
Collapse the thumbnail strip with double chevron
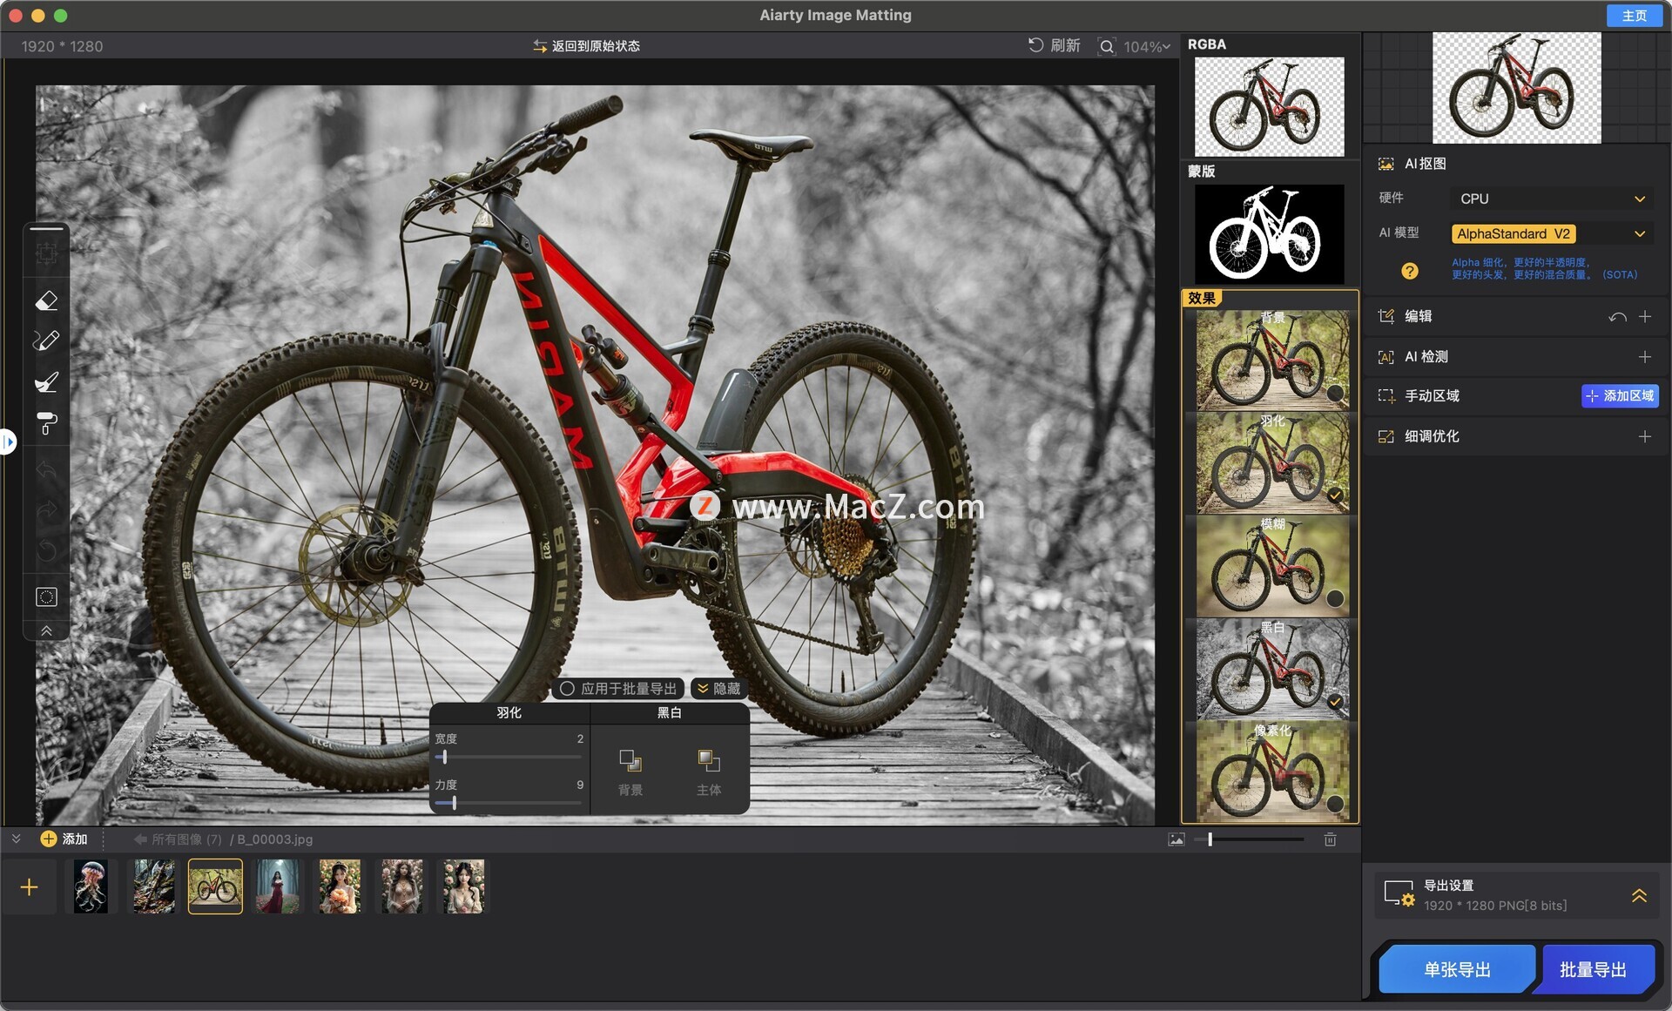pos(16,839)
